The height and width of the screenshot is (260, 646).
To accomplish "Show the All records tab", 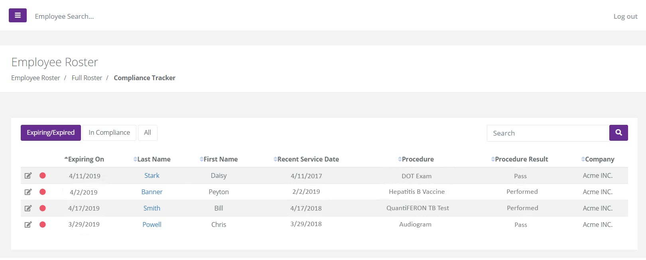I will [x=148, y=133].
